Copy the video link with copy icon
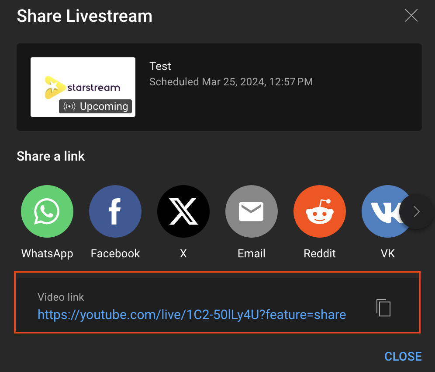 click(x=383, y=307)
